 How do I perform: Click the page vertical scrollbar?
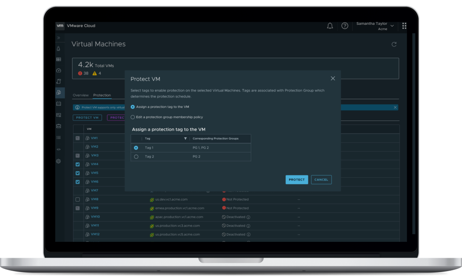click(414, 134)
